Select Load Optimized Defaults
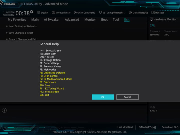 [23, 26]
